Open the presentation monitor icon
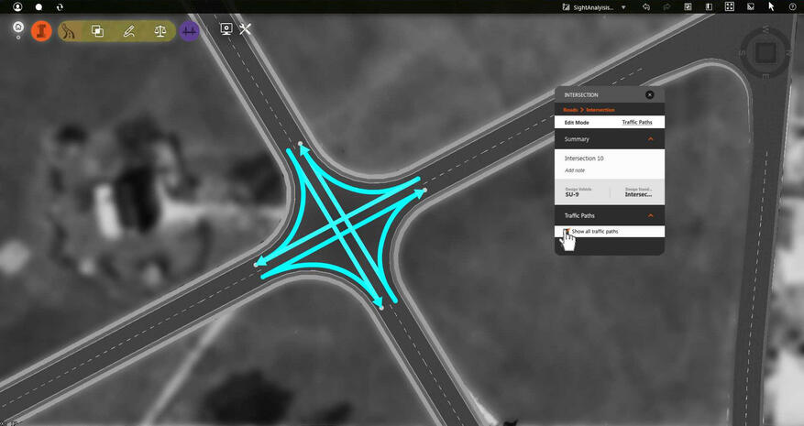804x426 pixels. [226, 29]
